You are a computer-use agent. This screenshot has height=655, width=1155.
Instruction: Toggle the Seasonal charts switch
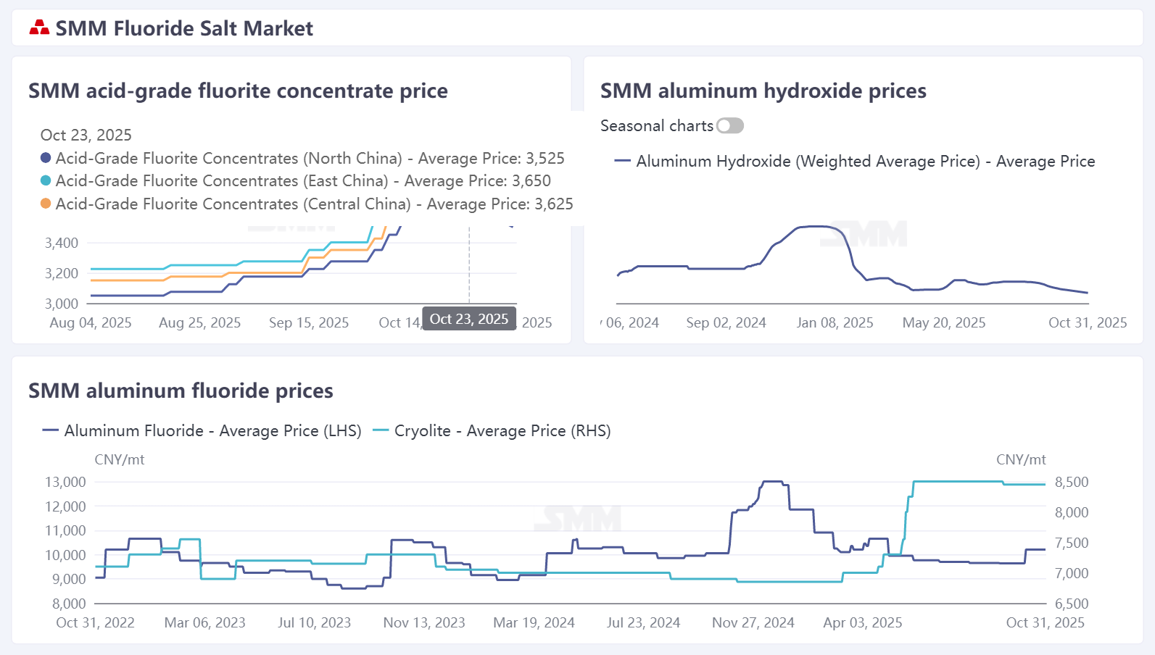[x=730, y=126]
